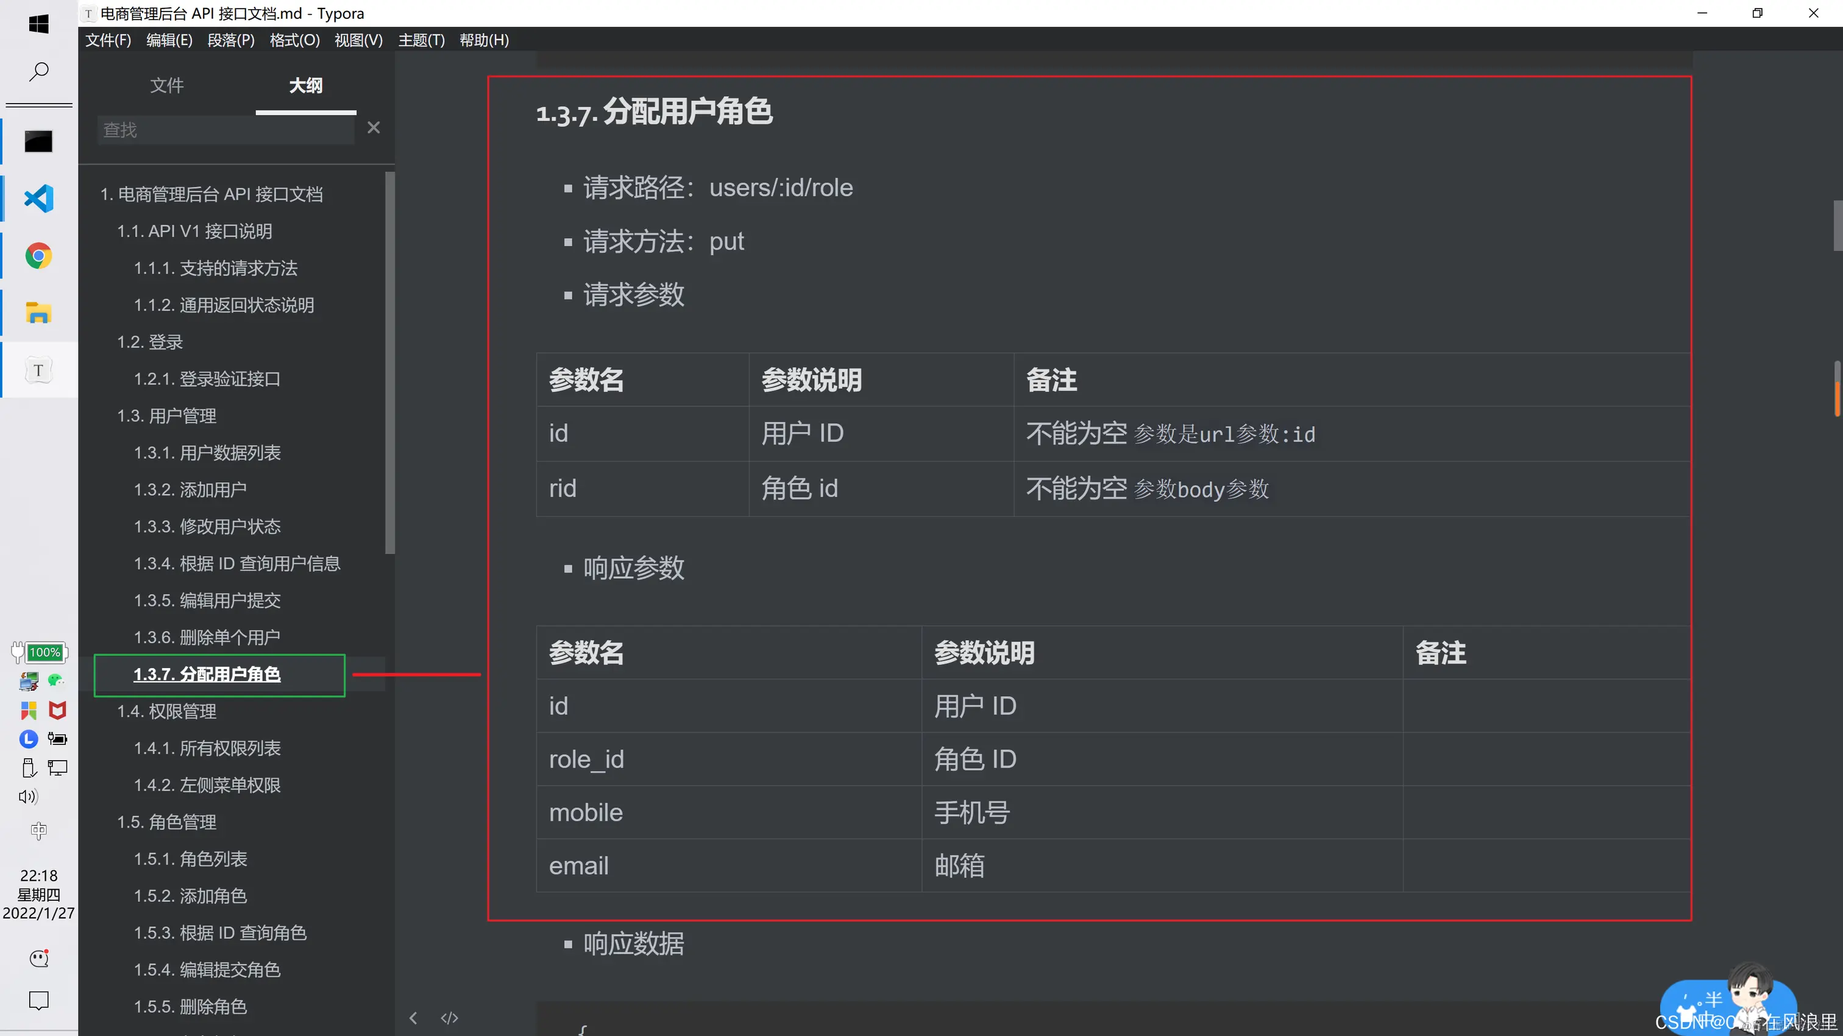Open the 主题(T) menu
Image resolution: width=1843 pixels, height=1036 pixels.
pyautogui.click(x=421, y=40)
